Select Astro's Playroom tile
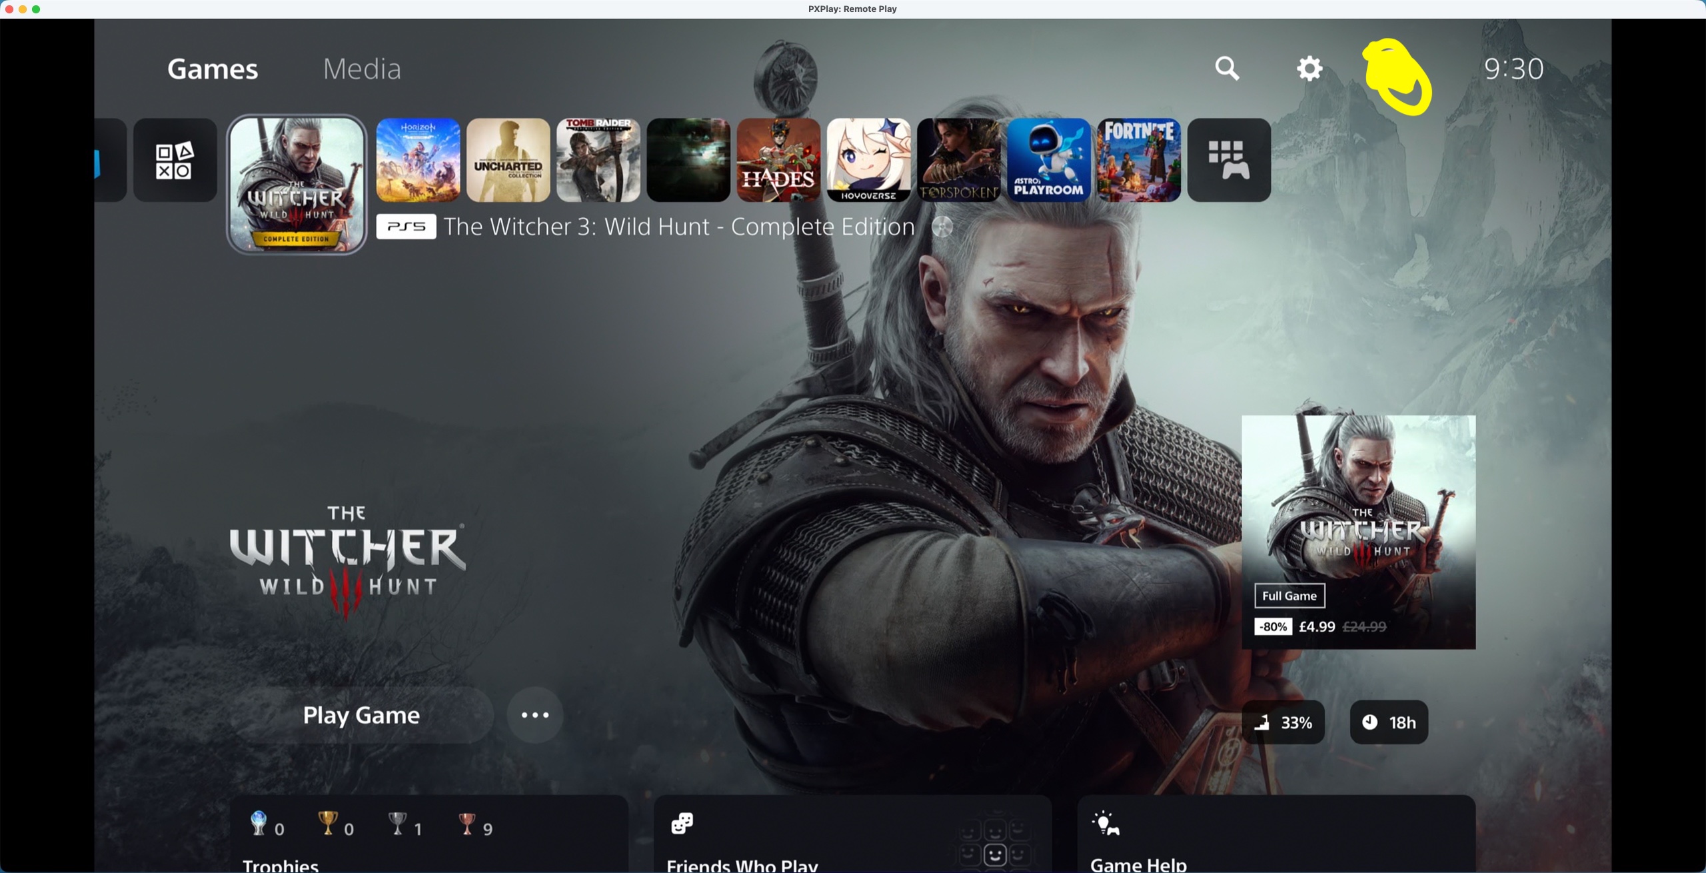The width and height of the screenshot is (1706, 873). coord(1048,160)
